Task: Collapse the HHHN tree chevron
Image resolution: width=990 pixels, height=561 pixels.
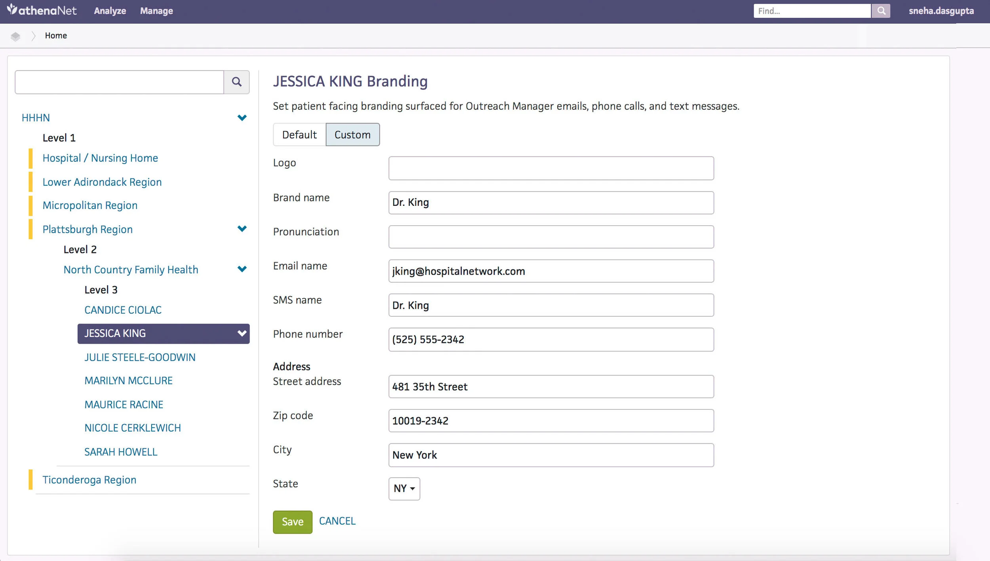Action: 242,118
